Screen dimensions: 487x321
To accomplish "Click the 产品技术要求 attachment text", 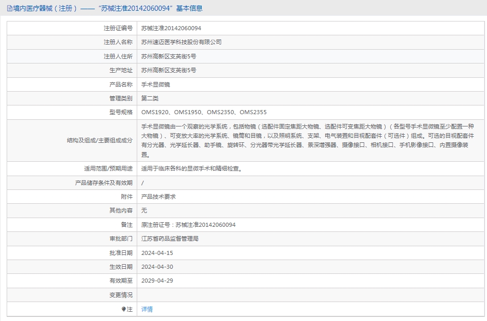I will (158, 197).
